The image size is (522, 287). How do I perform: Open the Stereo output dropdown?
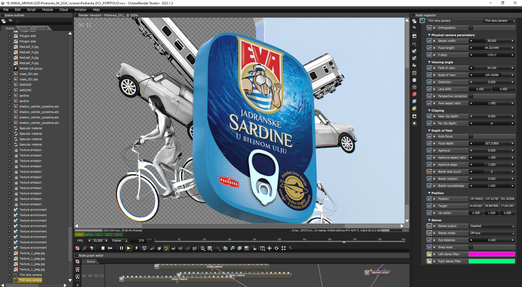492,226
